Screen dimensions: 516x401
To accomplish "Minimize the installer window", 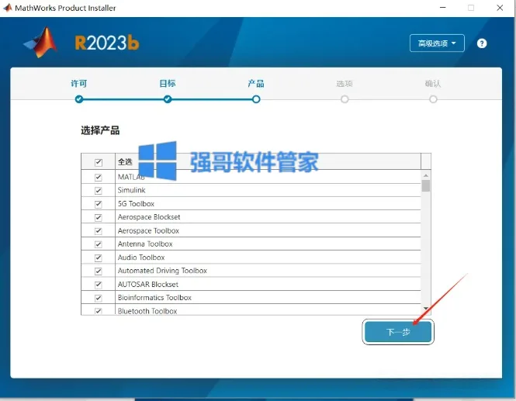I will click(x=443, y=8).
